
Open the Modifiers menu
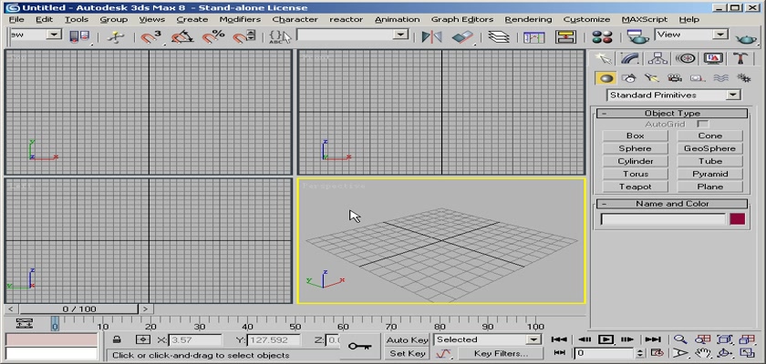pos(240,19)
